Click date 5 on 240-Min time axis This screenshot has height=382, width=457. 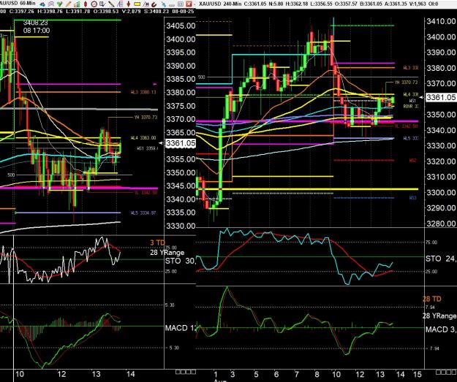tap(256, 374)
